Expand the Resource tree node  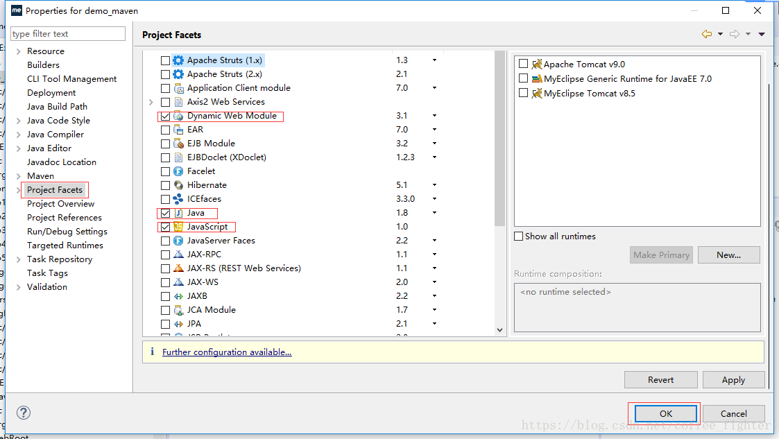(x=18, y=51)
